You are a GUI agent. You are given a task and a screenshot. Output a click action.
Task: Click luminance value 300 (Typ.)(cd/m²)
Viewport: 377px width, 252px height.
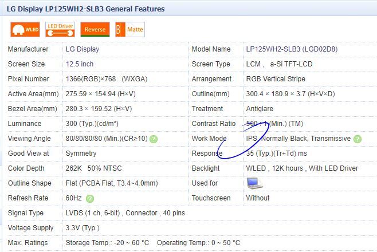coord(92,124)
